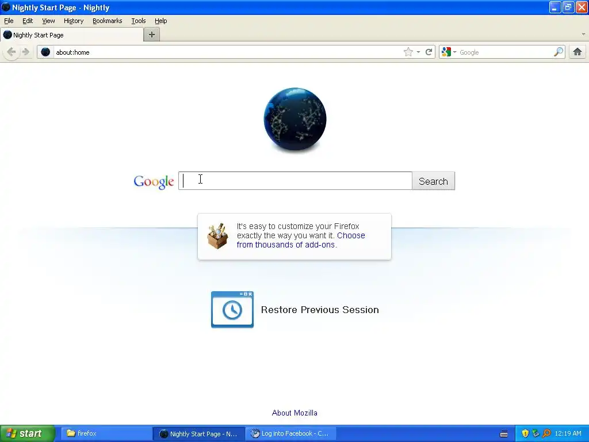
Task: Click the magnifying glass search icon
Action: click(559, 52)
